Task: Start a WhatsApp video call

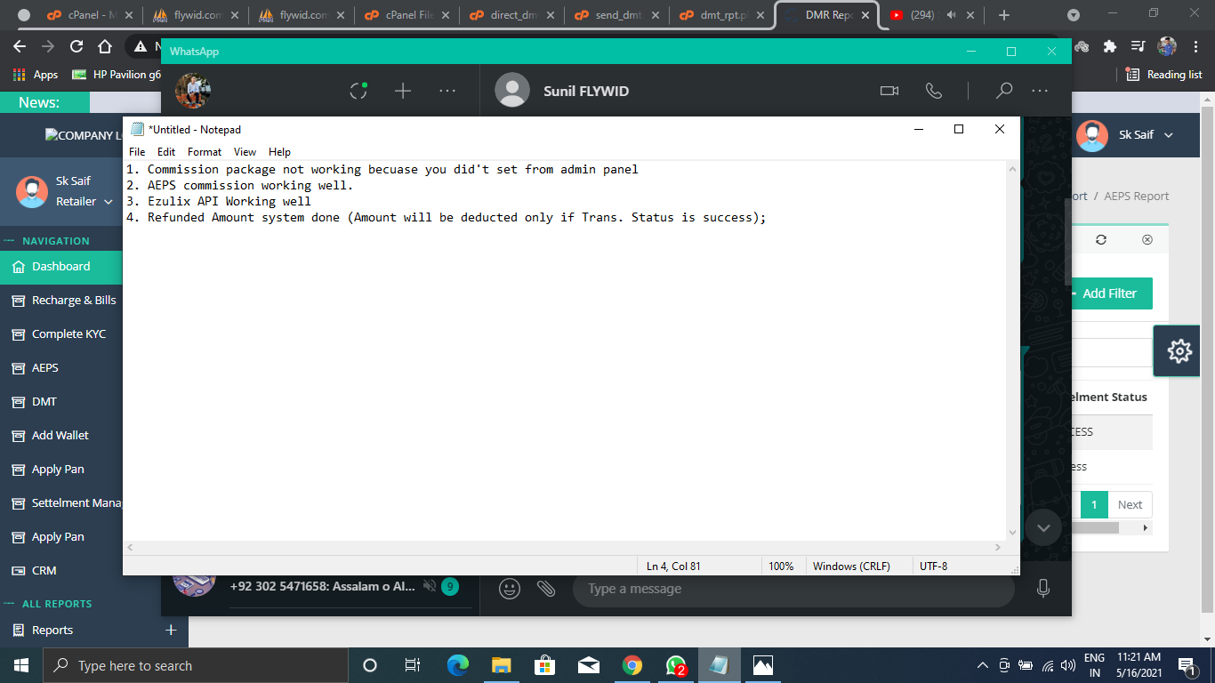Action: click(x=889, y=91)
